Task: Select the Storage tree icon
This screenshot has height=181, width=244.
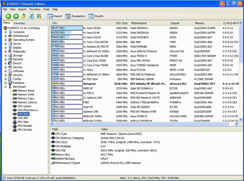Action: click(10, 55)
